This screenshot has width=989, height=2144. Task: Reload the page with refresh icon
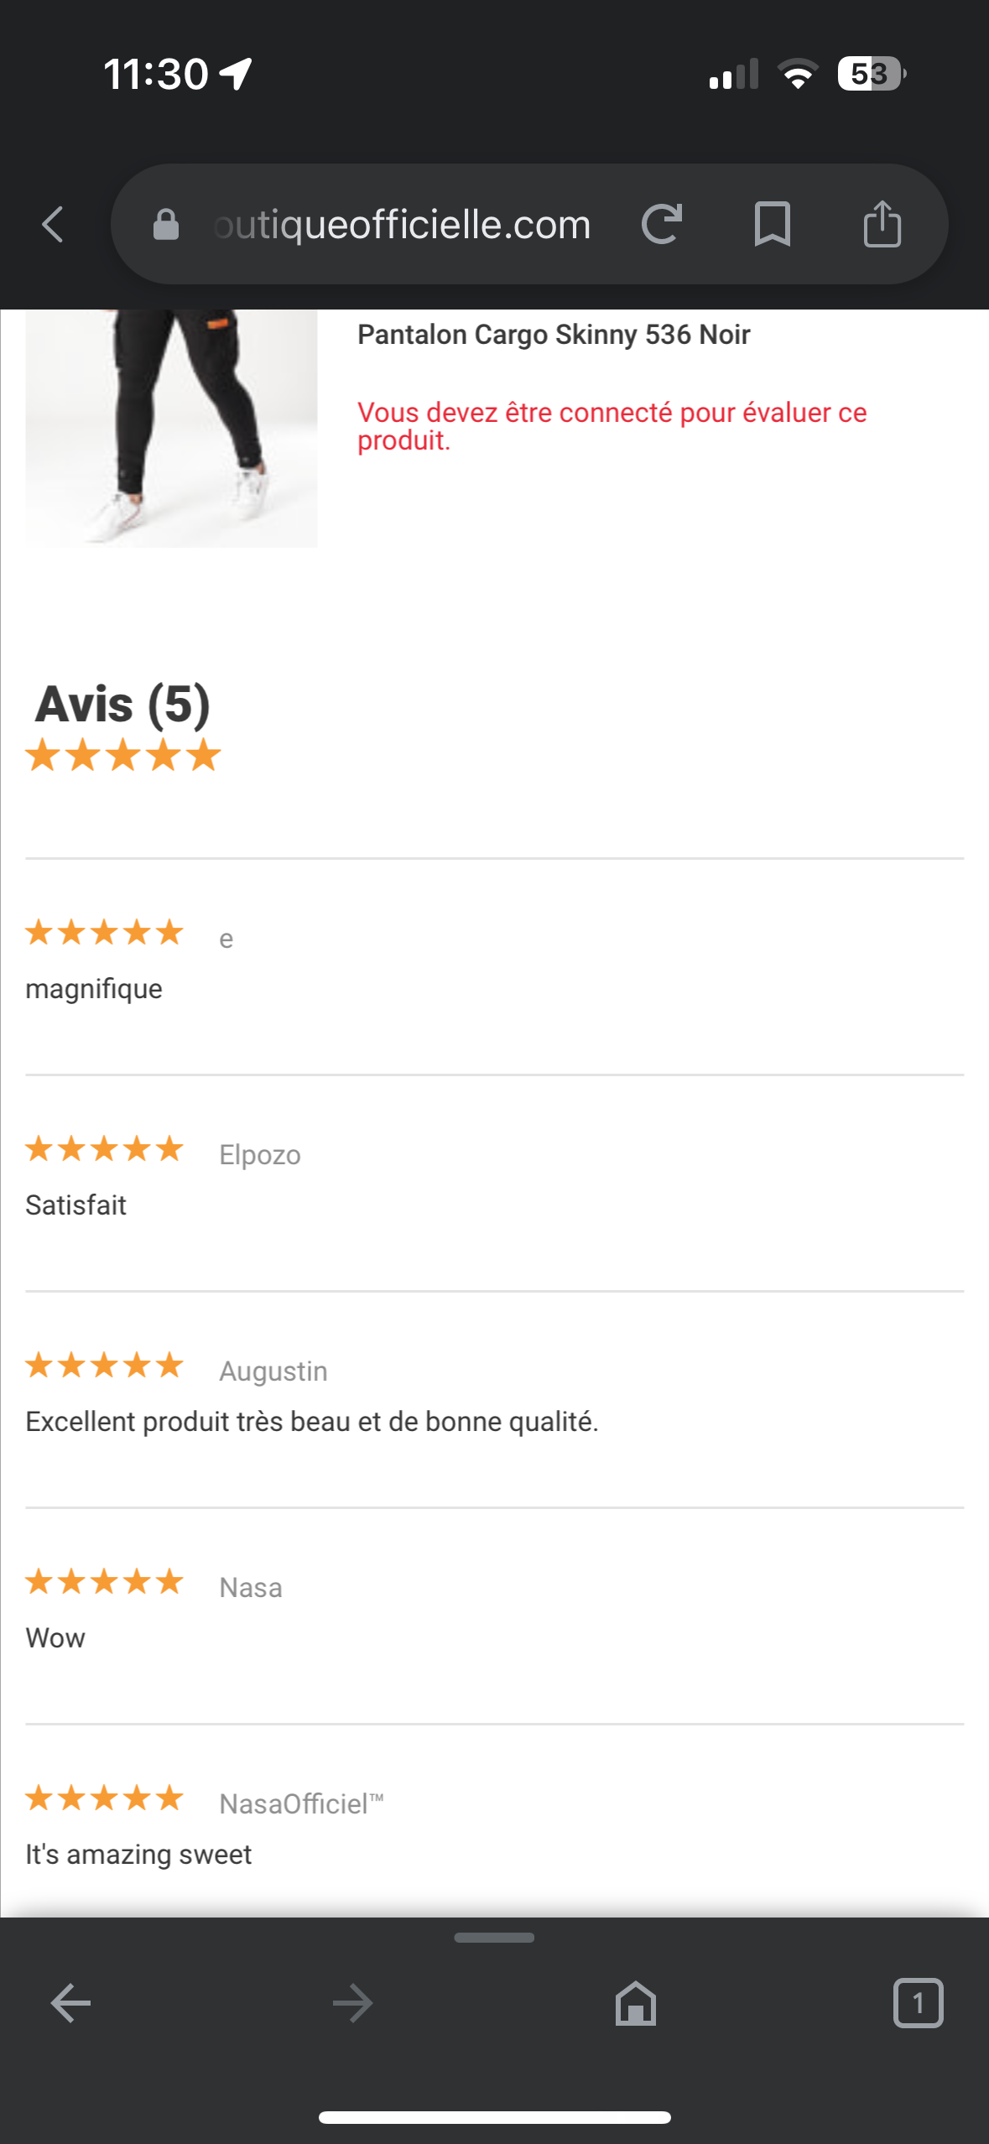662,224
